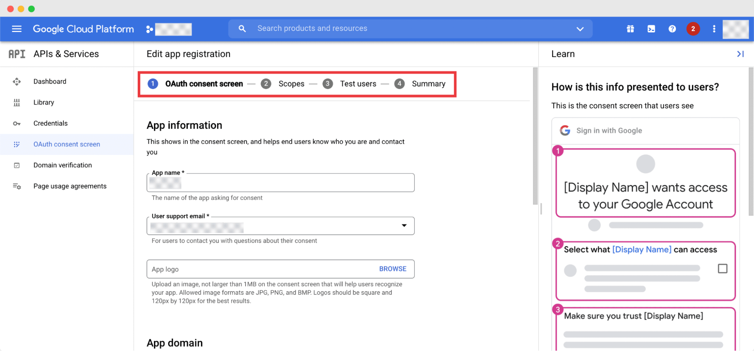The width and height of the screenshot is (754, 351).
Task: Select OAuth consent screen sidebar item
Action: (x=67, y=144)
